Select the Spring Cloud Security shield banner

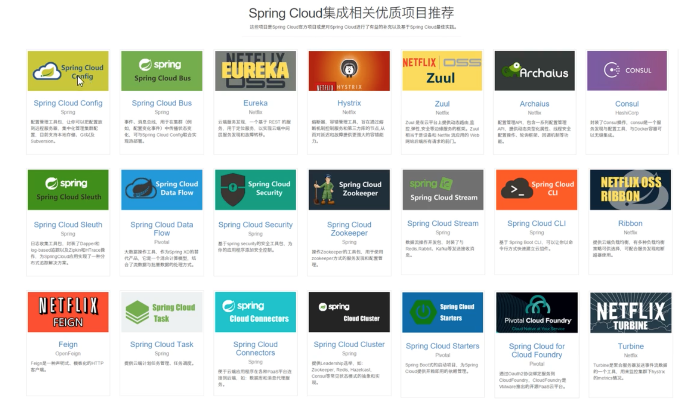[x=255, y=190]
